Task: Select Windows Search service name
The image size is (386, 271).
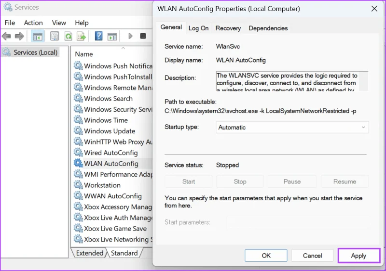Action: click(x=108, y=99)
